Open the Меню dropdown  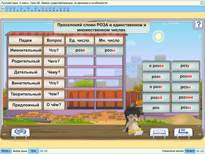click(5, 151)
